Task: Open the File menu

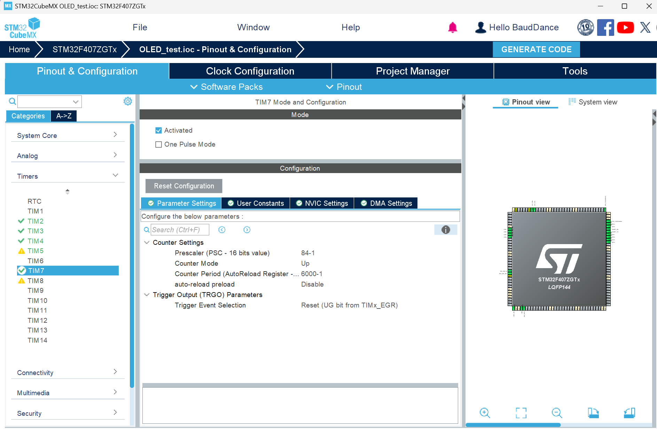Action: point(140,27)
